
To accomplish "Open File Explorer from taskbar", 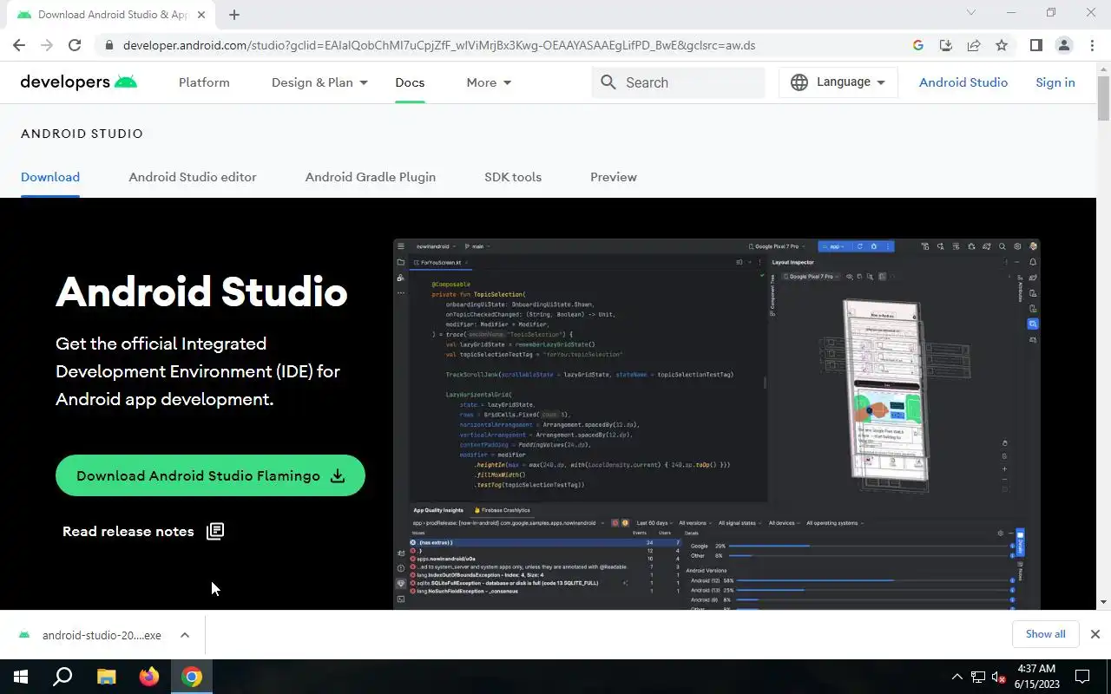I will point(106,677).
